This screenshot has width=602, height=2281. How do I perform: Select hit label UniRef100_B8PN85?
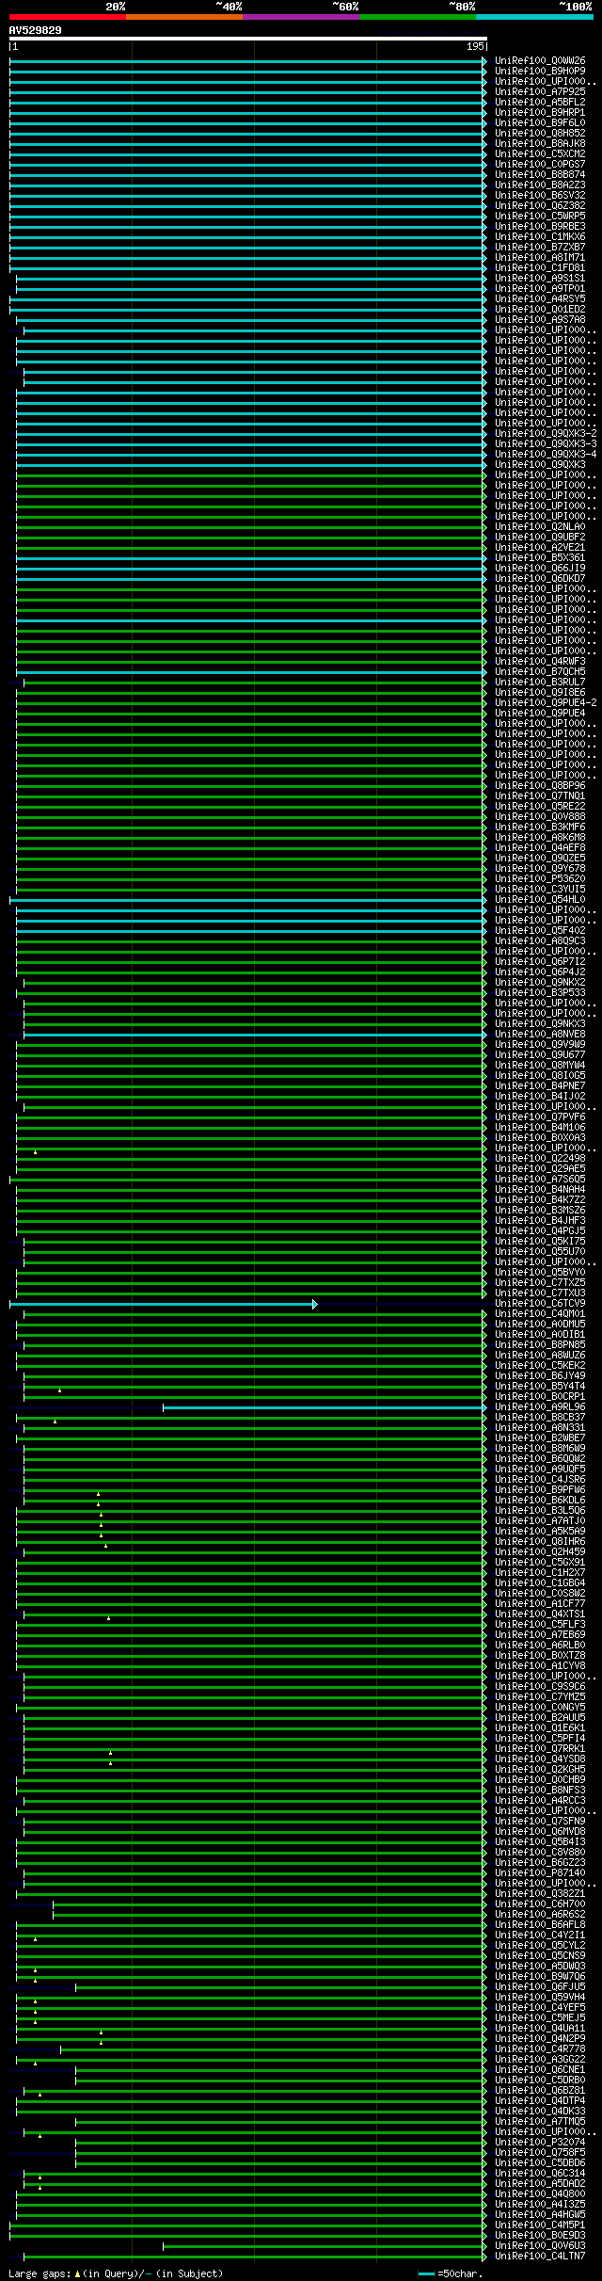point(540,1345)
